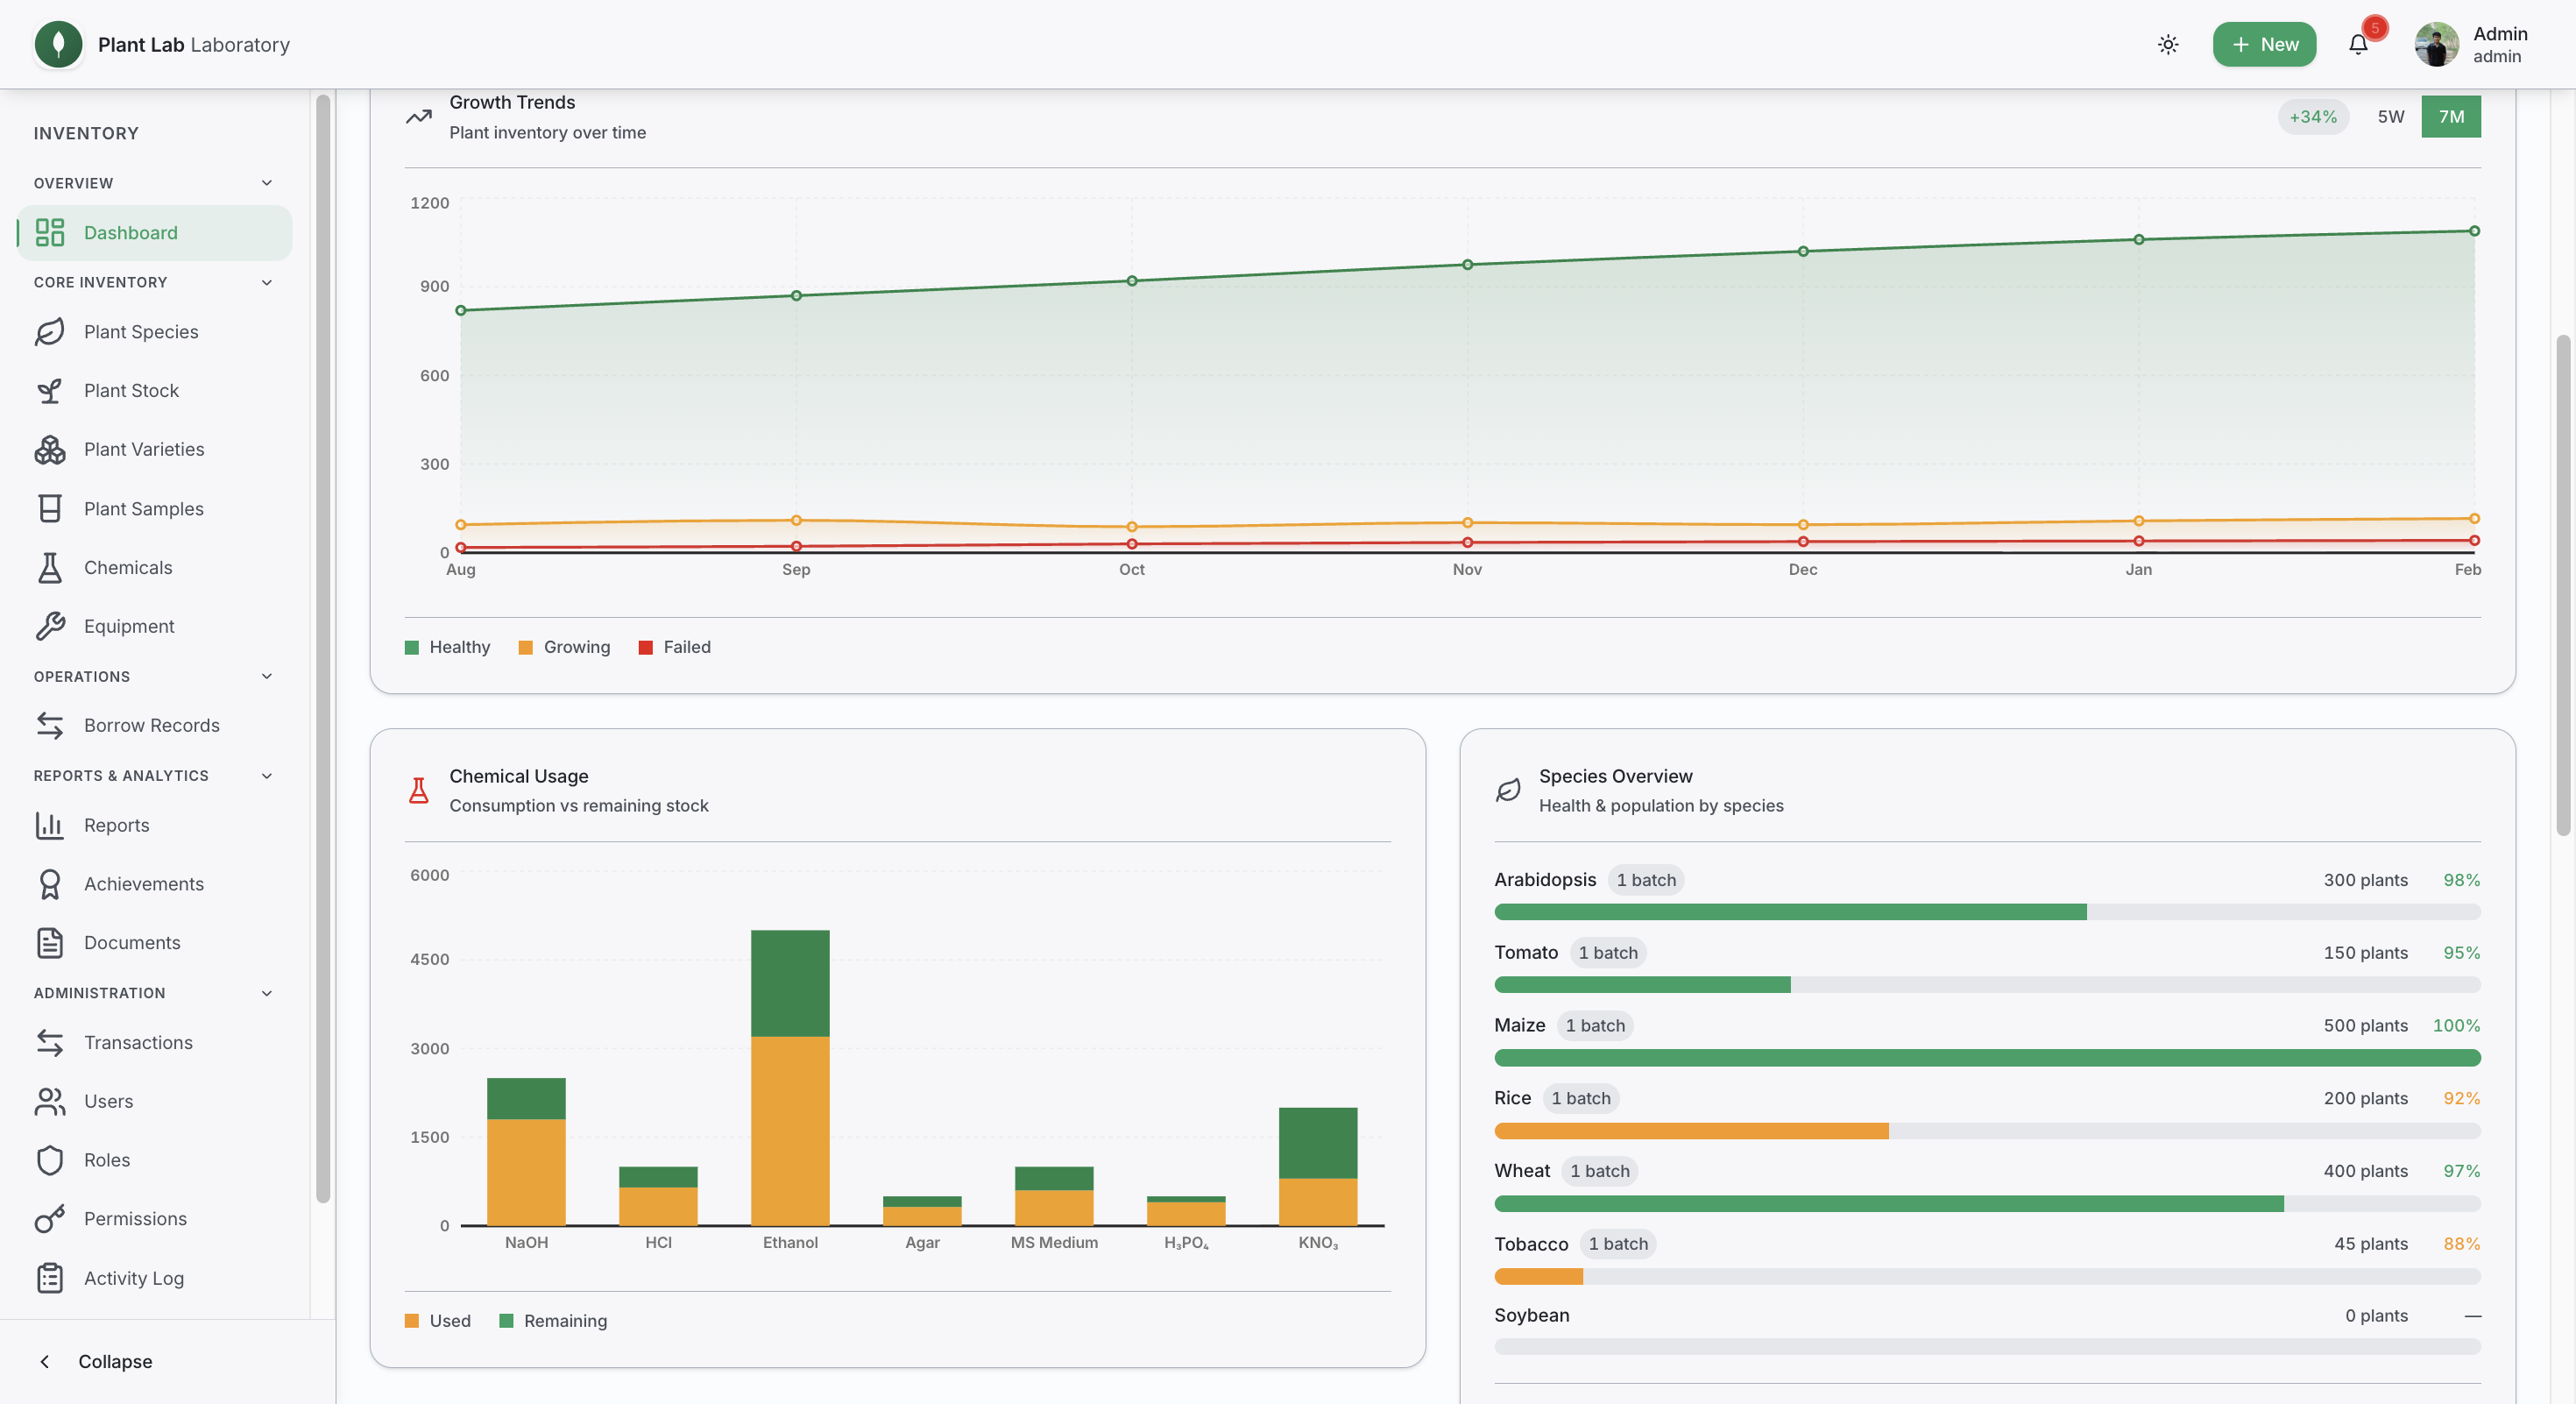Select the 7M time range

coord(2450,116)
